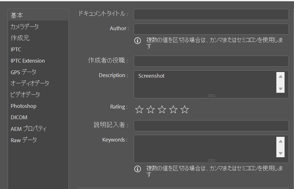Set rating to two stars
The width and height of the screenshot is (294, 189).
coord(151,109)
